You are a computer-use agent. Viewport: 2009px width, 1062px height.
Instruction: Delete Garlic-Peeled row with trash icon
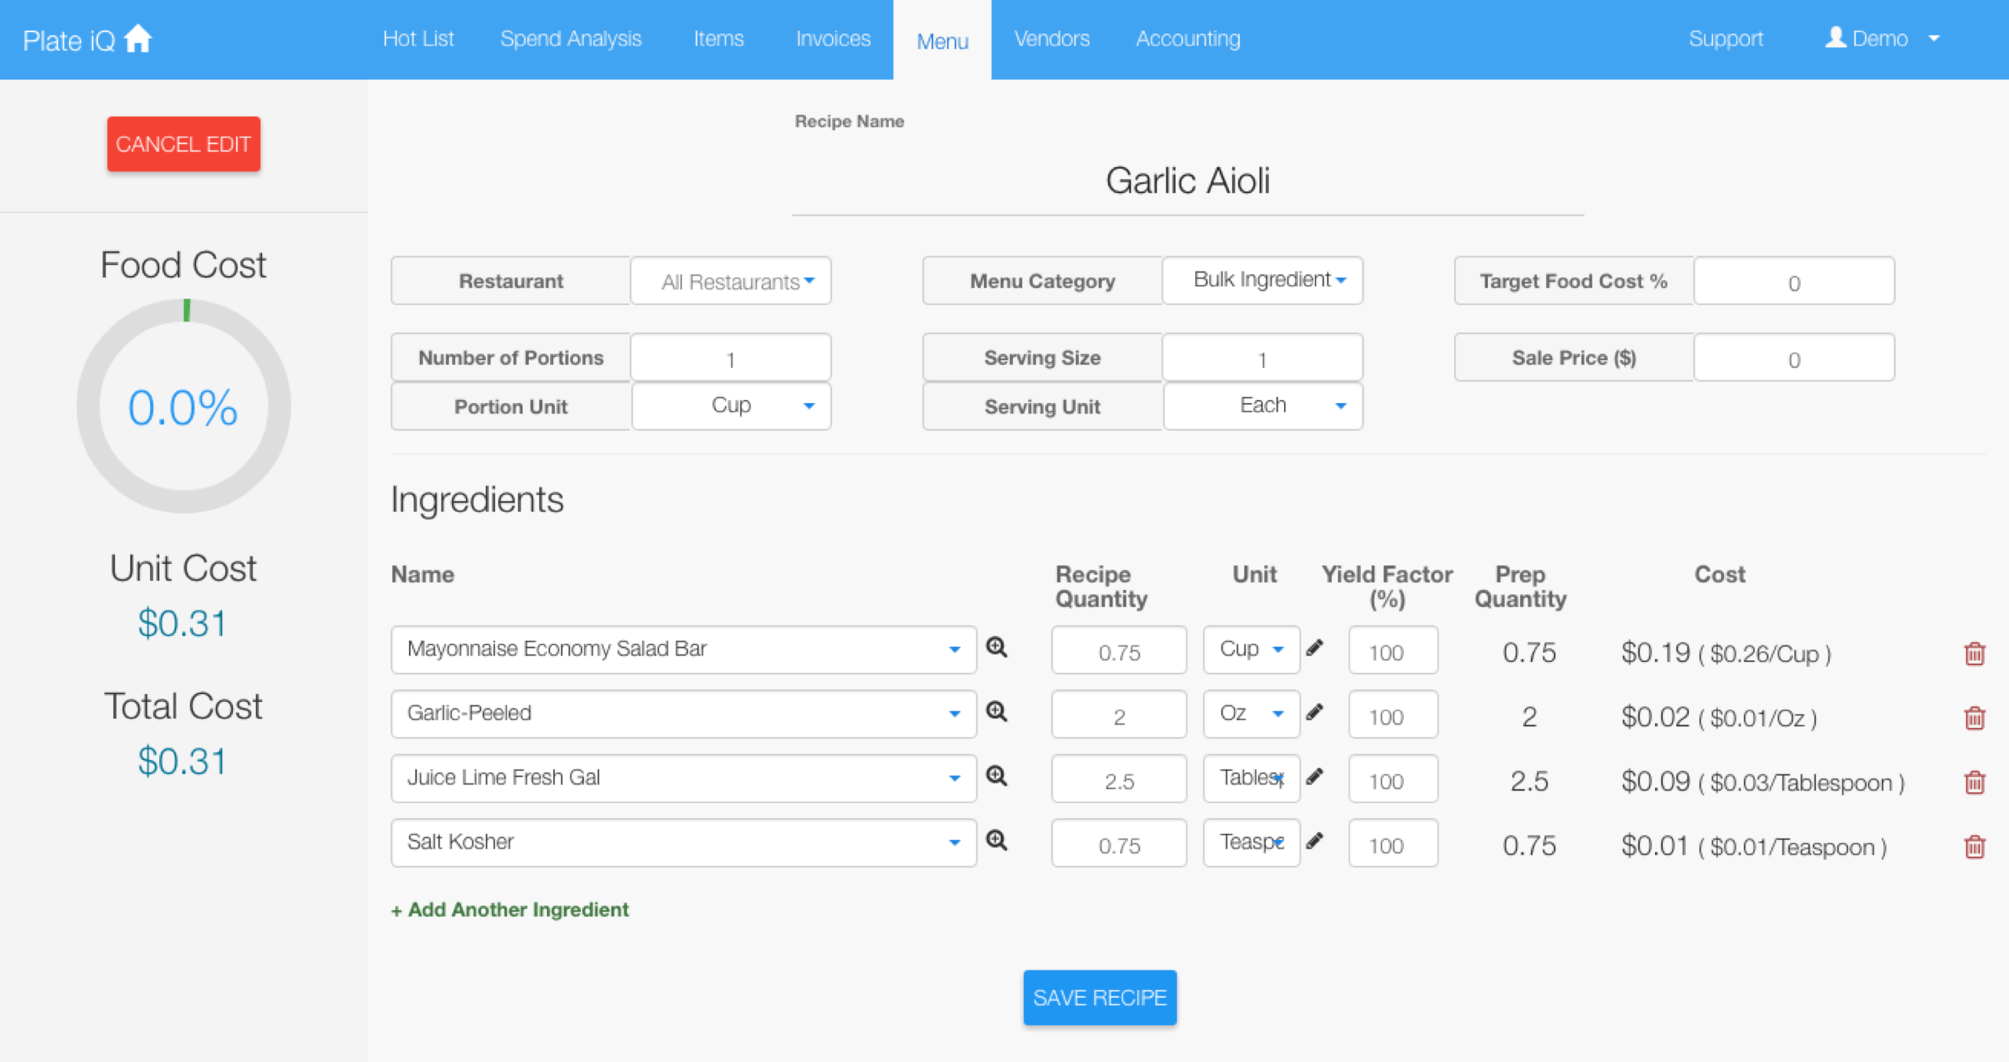pos(1974,718)
